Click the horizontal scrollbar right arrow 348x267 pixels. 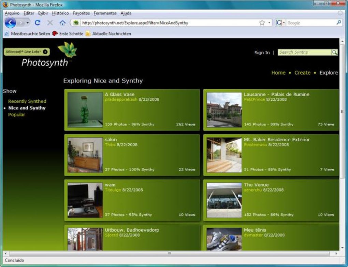pos(336,253)
